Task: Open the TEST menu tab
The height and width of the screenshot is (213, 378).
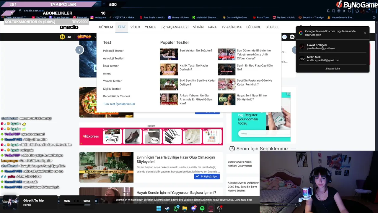Action: [122, 27]
